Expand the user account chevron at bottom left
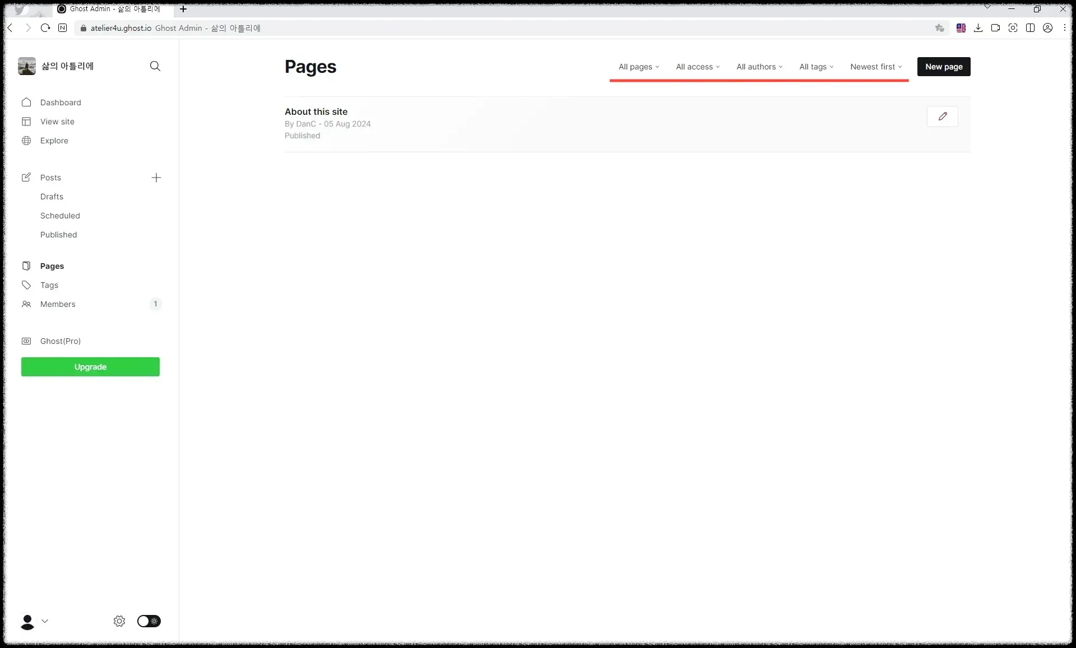Screen dimensions: 1076x648 pos(45,621)
